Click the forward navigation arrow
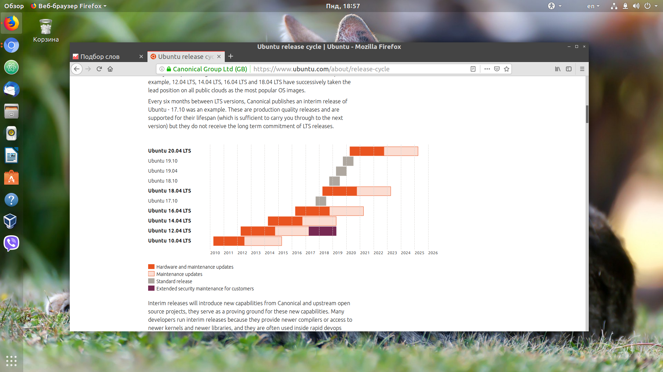This screenshot has width=663, height=372. 88,69
